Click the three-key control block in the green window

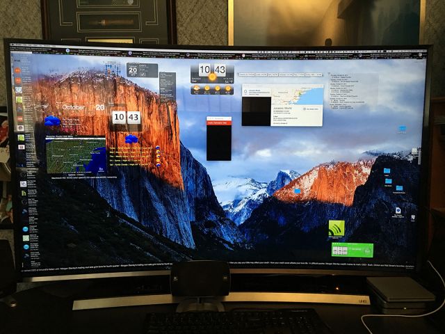pos(340,250)
